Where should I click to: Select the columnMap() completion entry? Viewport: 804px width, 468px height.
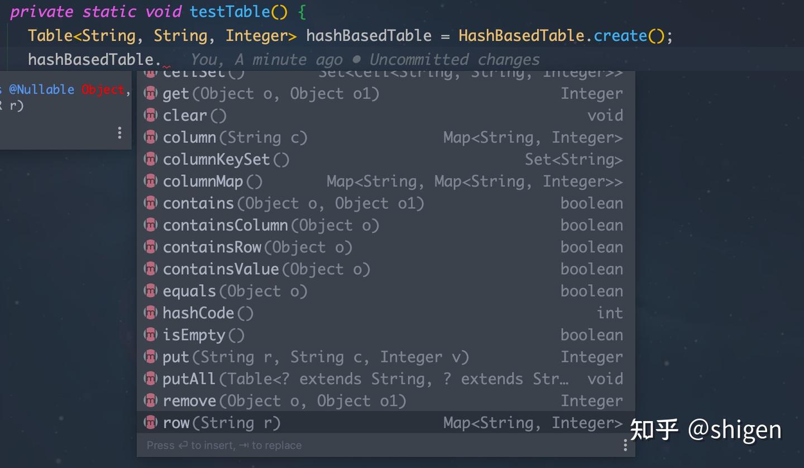[212, 182]
